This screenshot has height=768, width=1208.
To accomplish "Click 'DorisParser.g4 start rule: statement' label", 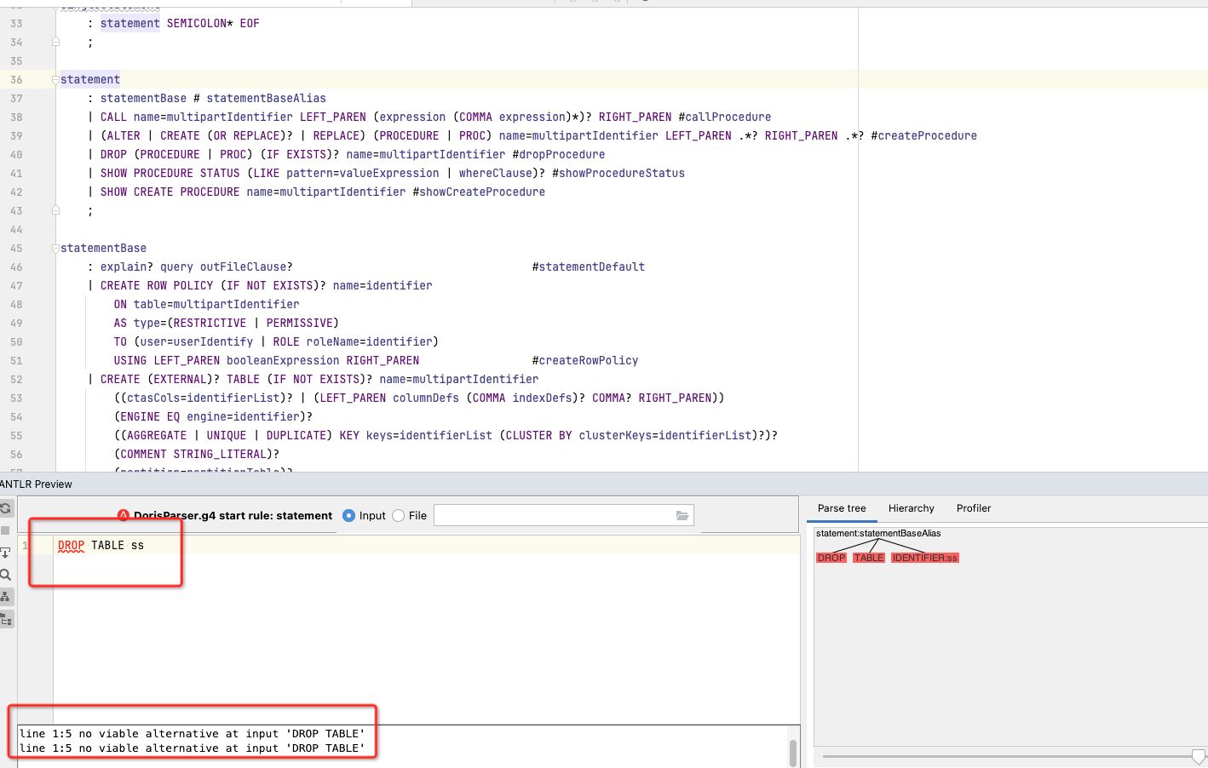I will tap(233, 515).
